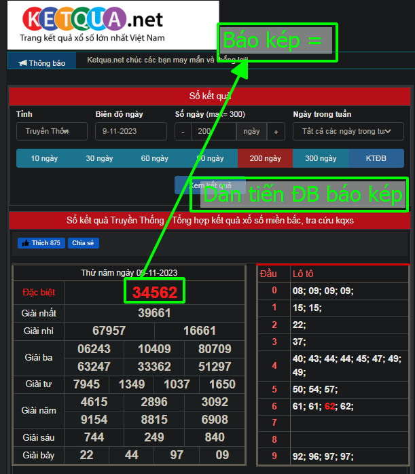
Task: Click the red Sổ kết quả header
Action: click(209, 96)
